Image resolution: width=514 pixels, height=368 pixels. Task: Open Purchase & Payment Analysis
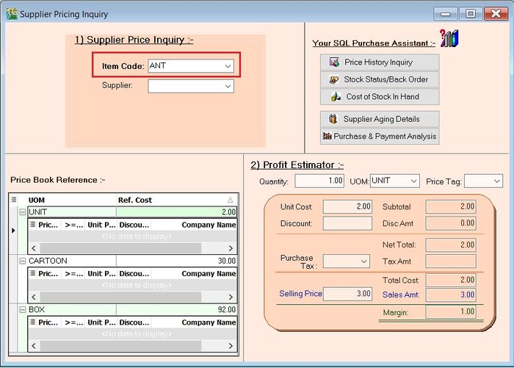click(x=380, y=136)
